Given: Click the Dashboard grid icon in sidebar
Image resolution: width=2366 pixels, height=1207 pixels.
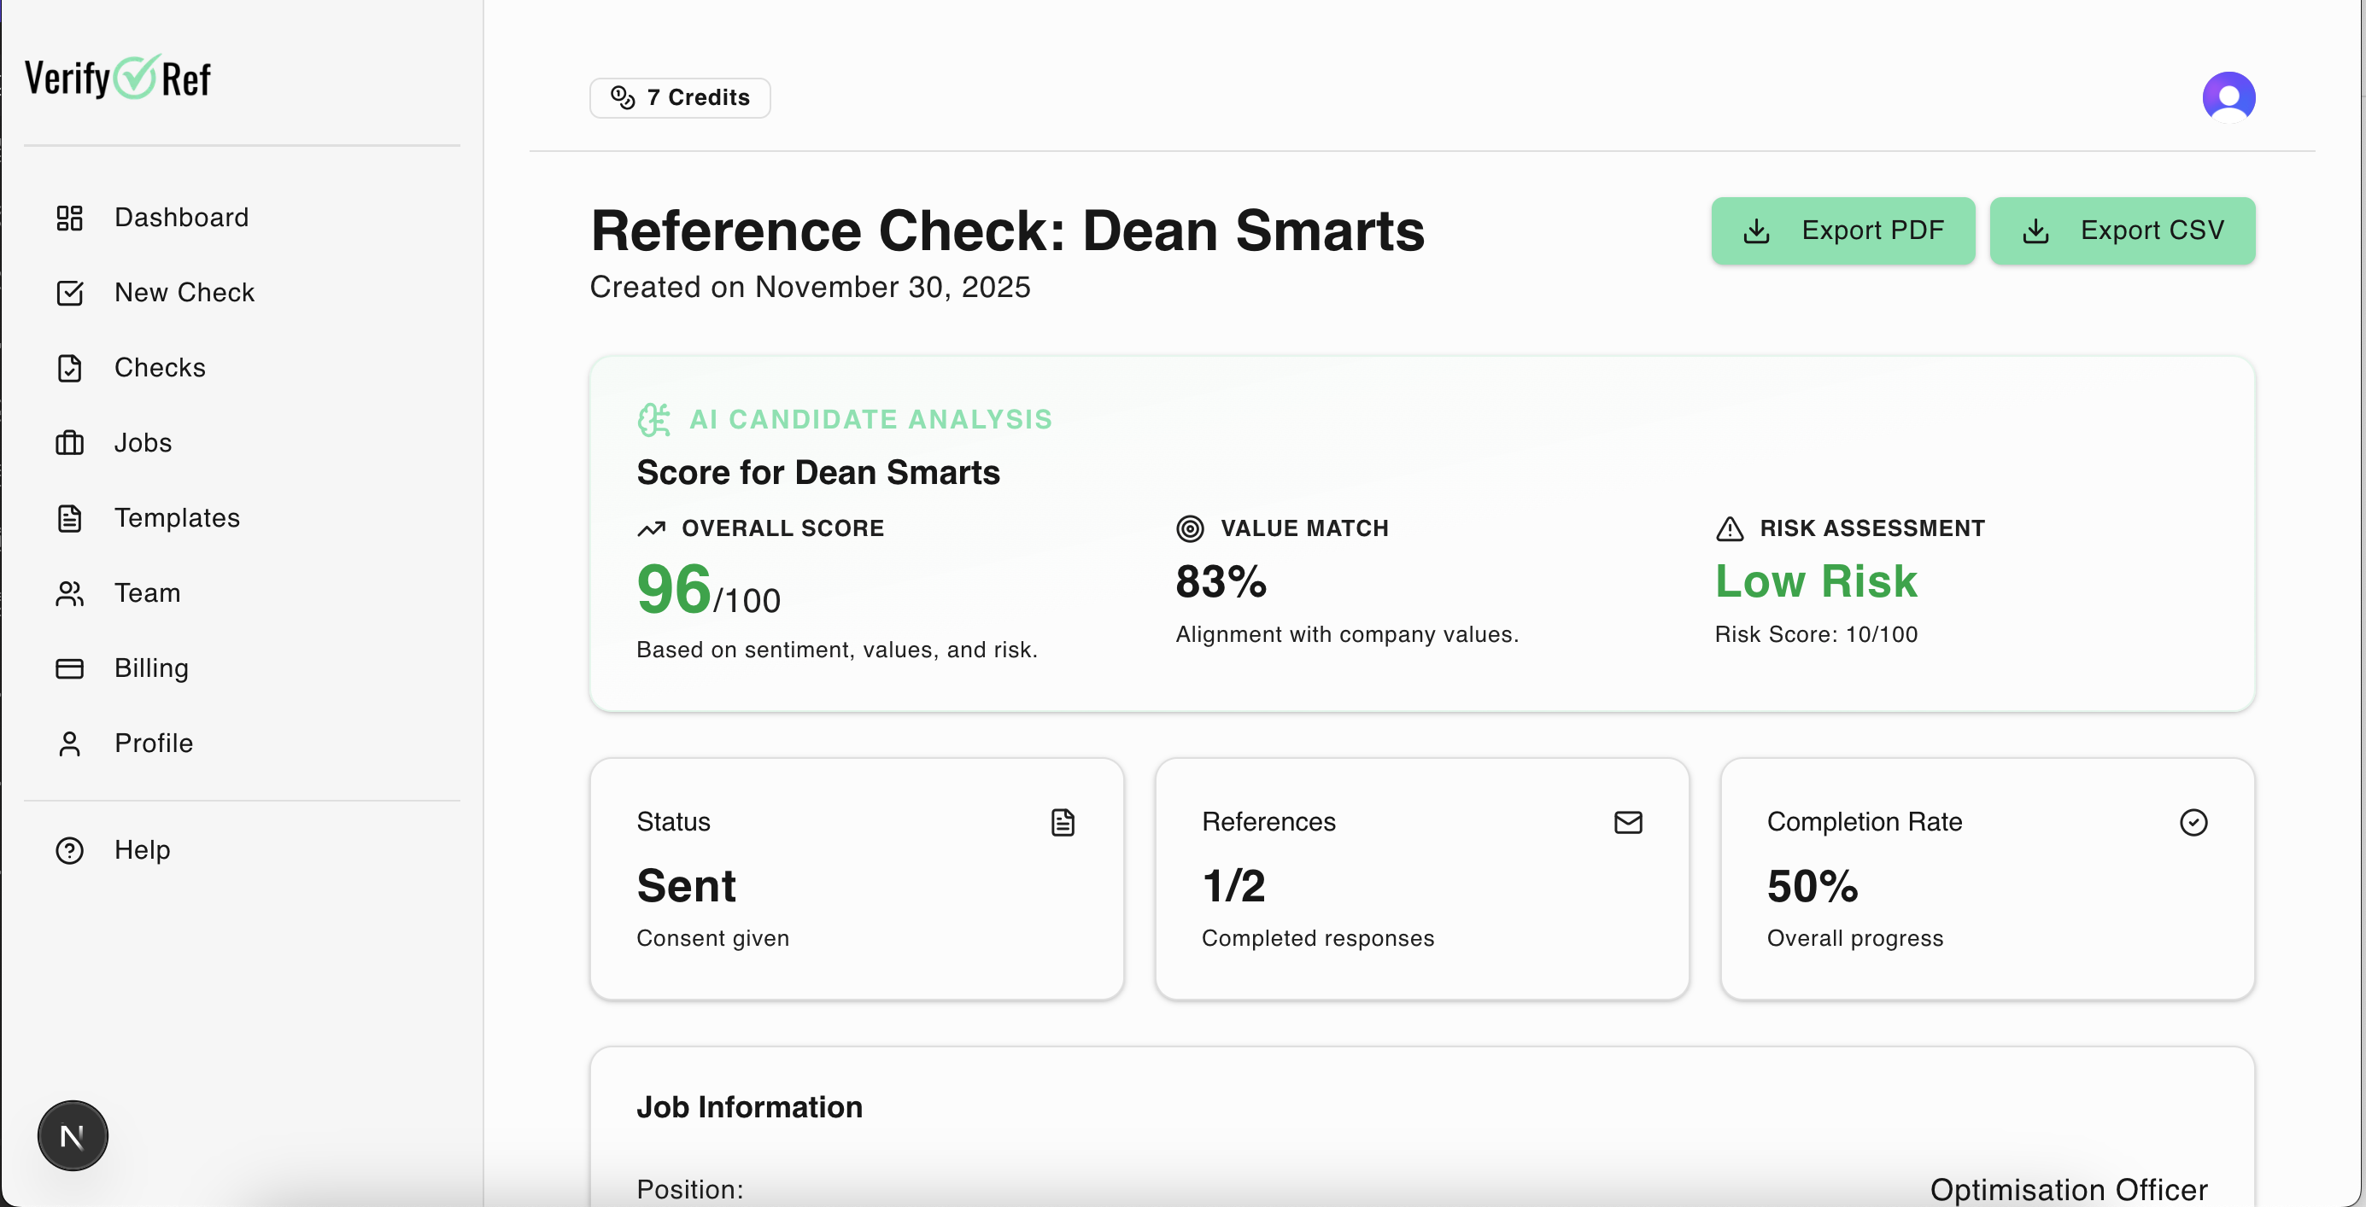Looking at the screenshot, I should (70, 218).
